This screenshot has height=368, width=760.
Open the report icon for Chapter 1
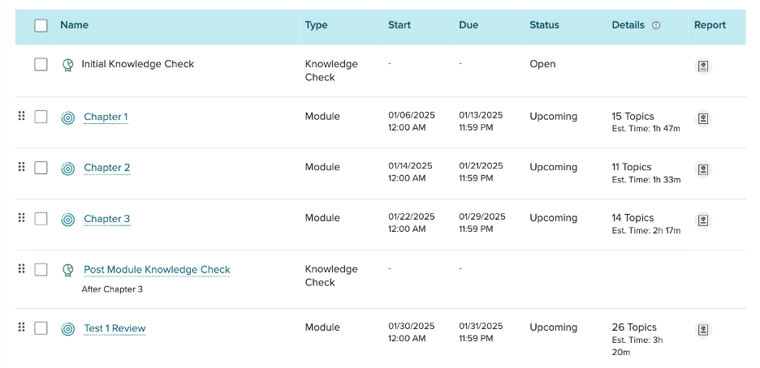pyautogui.click(x=703, y=118)
